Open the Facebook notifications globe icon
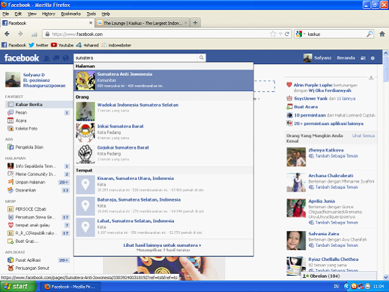Viewport: 389px width, 292px height. pos(66,58)
